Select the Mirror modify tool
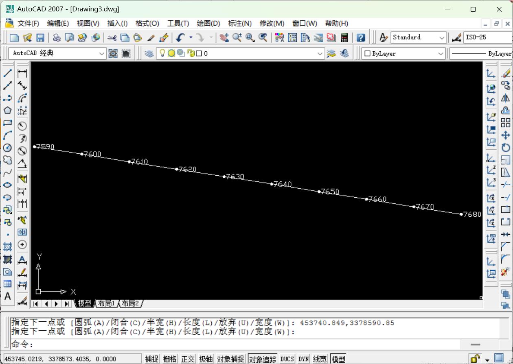The width and height of the screenshot is (513, 364). click(x=506, y=98)
